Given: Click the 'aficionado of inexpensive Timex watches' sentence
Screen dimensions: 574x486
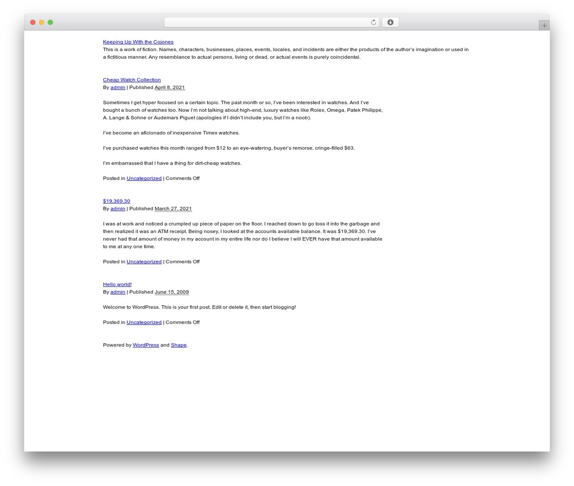Looking at the screenshot, I should point(171,133).
